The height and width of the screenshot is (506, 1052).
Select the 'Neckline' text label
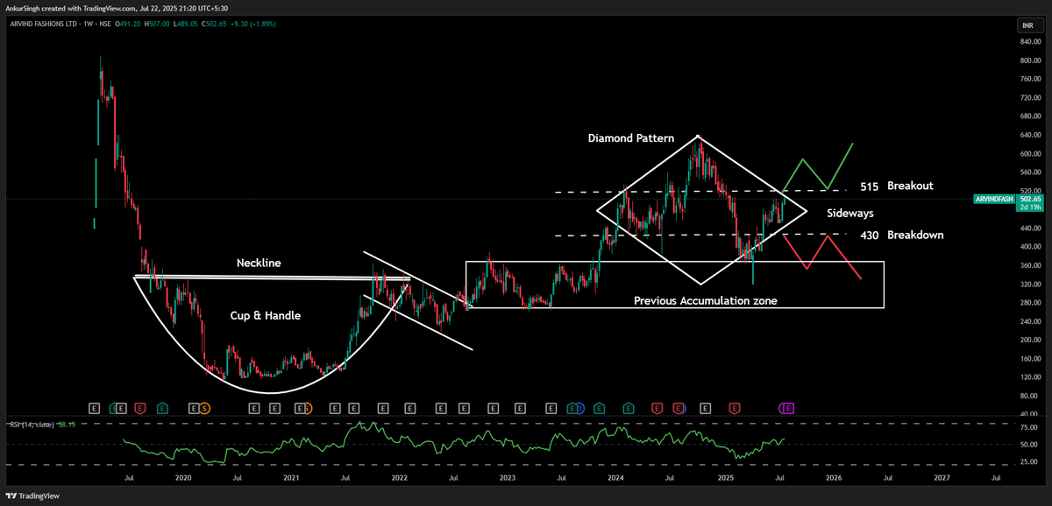(259, 263)
